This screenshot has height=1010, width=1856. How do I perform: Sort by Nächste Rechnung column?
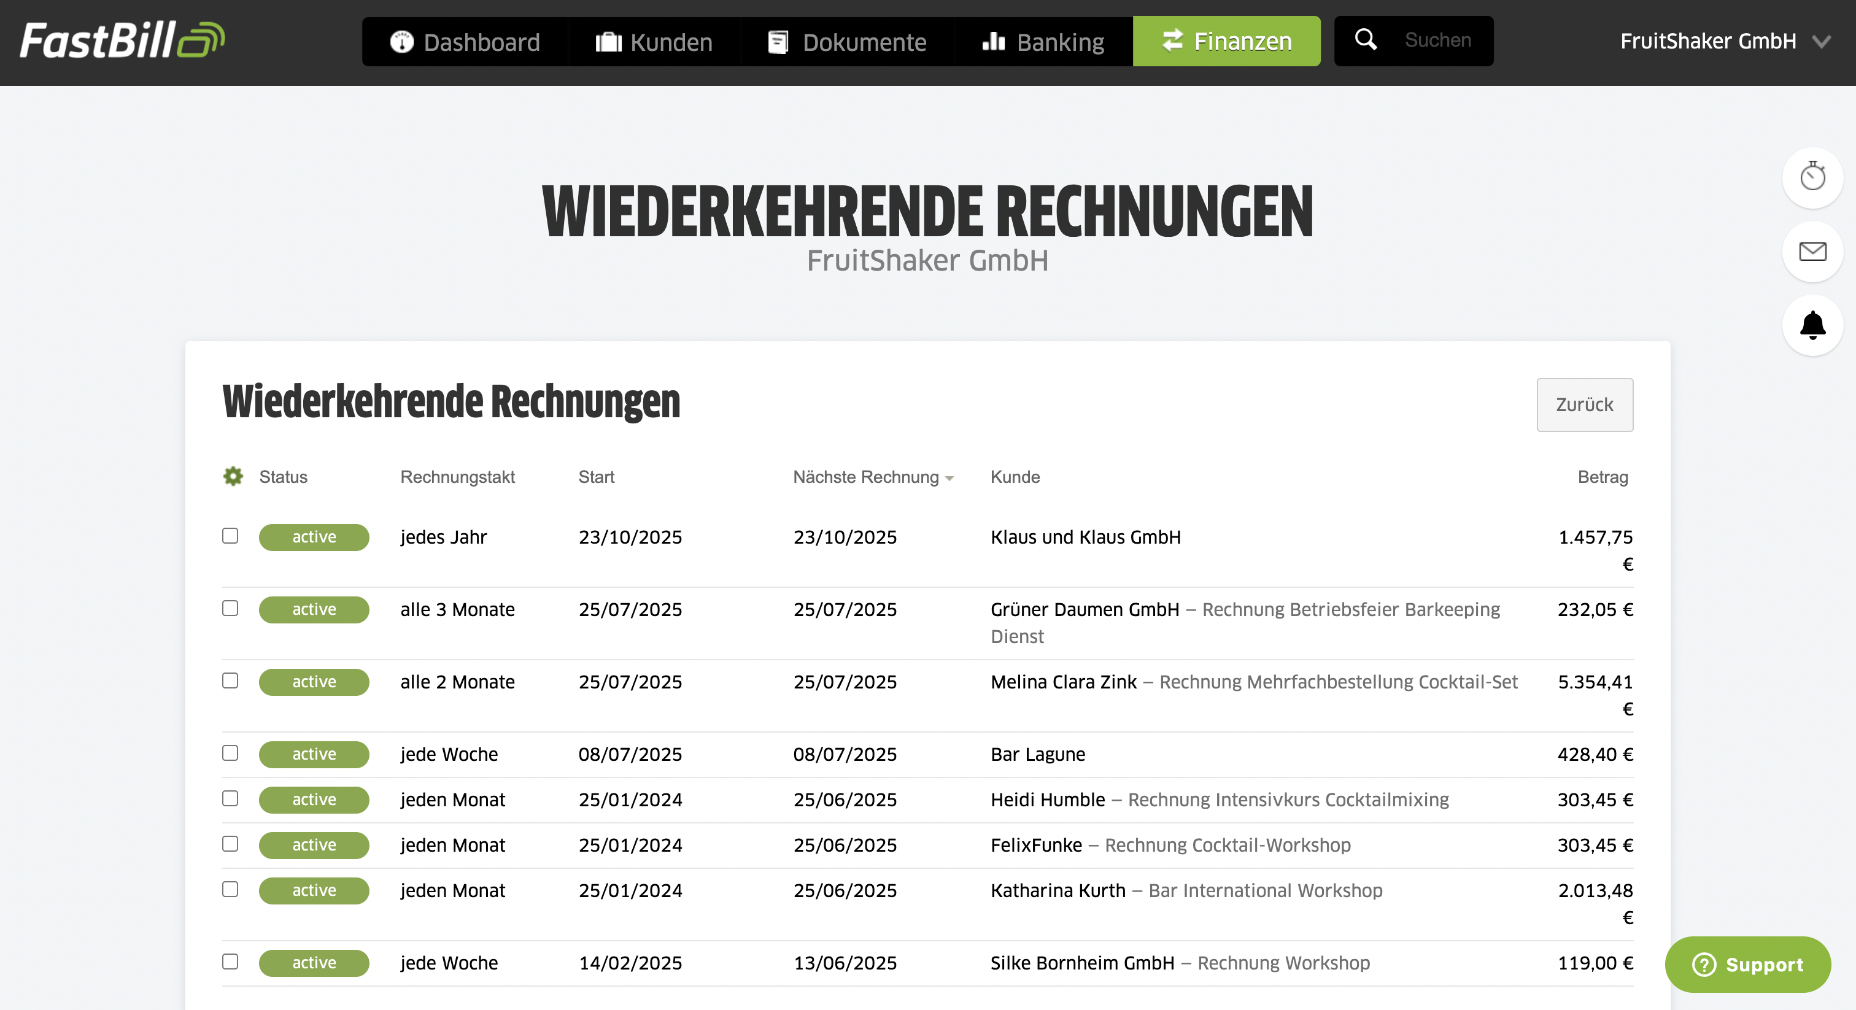[873, 477]
